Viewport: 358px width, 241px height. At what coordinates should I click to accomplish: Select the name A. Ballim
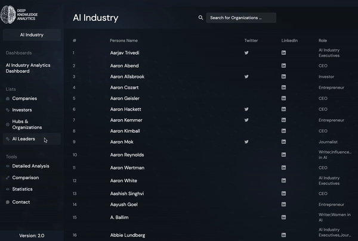[x=119, y=217]
